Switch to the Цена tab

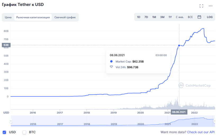click(x=8, y=17)
